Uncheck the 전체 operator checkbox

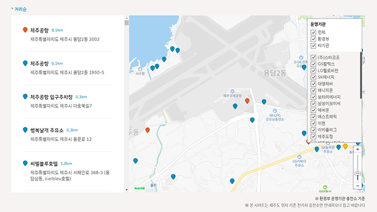(313, 32)
